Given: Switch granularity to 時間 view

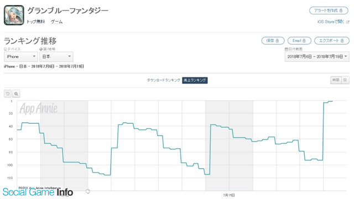Looking at the screenshot, I should [336, 80].
